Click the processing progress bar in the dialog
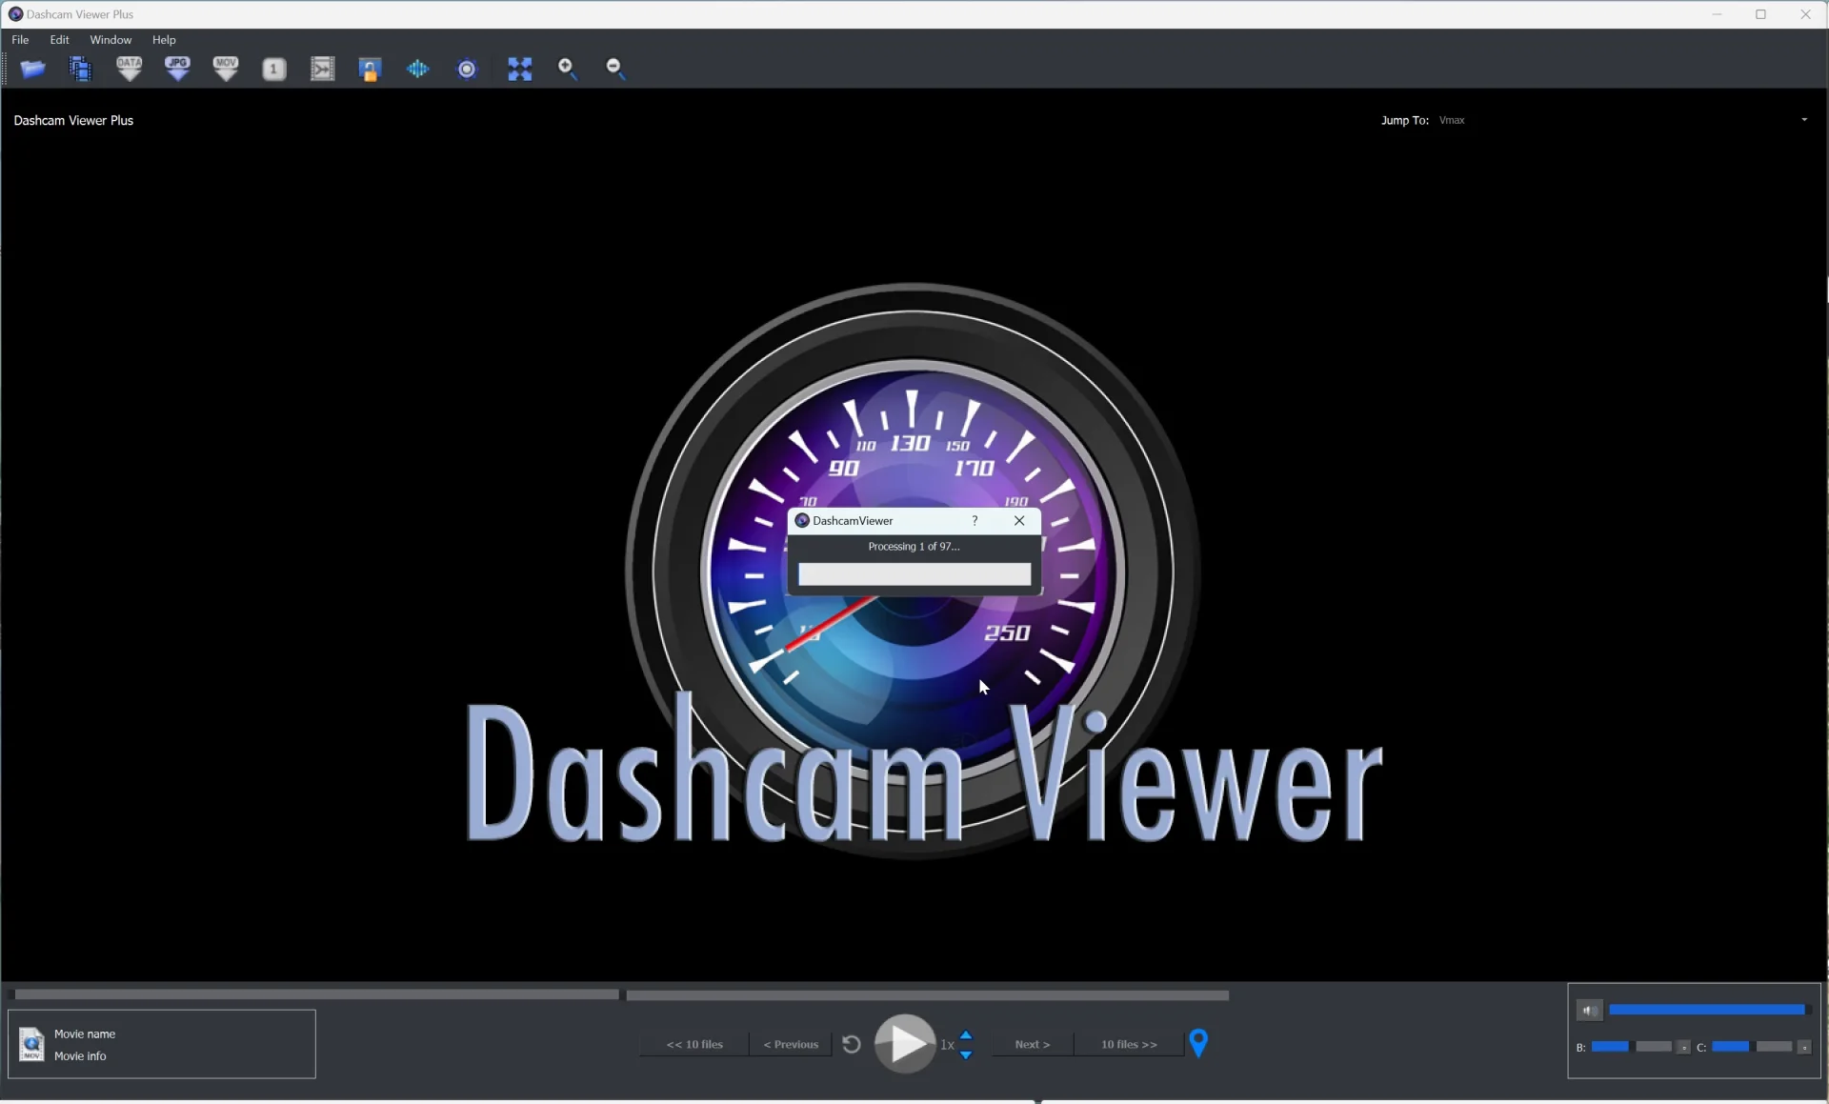 914,574
